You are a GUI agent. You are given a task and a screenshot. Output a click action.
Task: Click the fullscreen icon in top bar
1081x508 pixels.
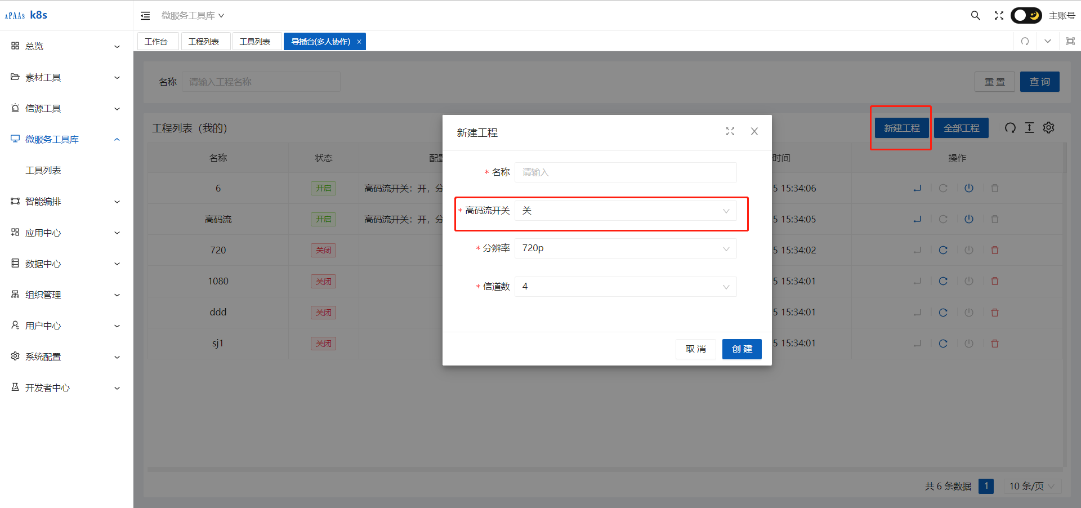(x=999, y=16)
